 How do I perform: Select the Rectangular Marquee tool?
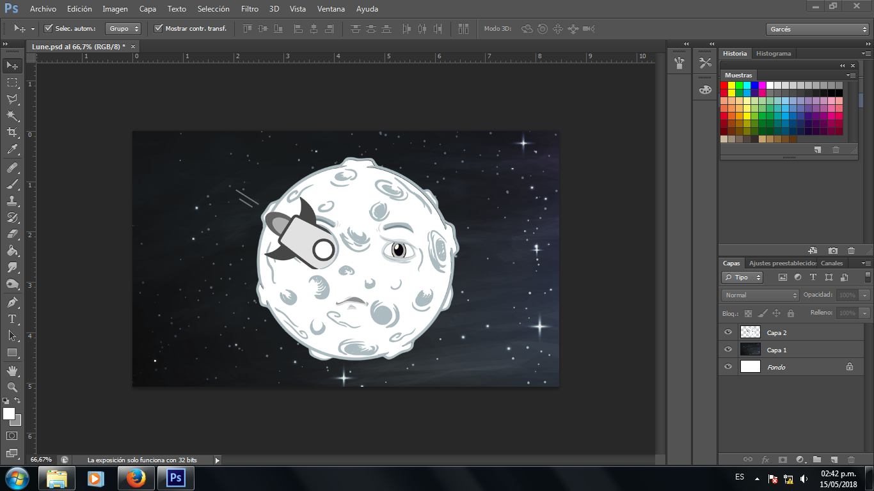[12, 82]
